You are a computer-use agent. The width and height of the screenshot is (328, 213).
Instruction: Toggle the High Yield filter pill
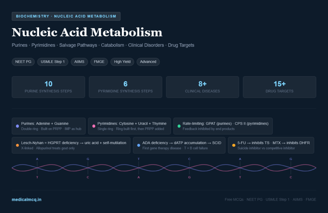[122, 62]
